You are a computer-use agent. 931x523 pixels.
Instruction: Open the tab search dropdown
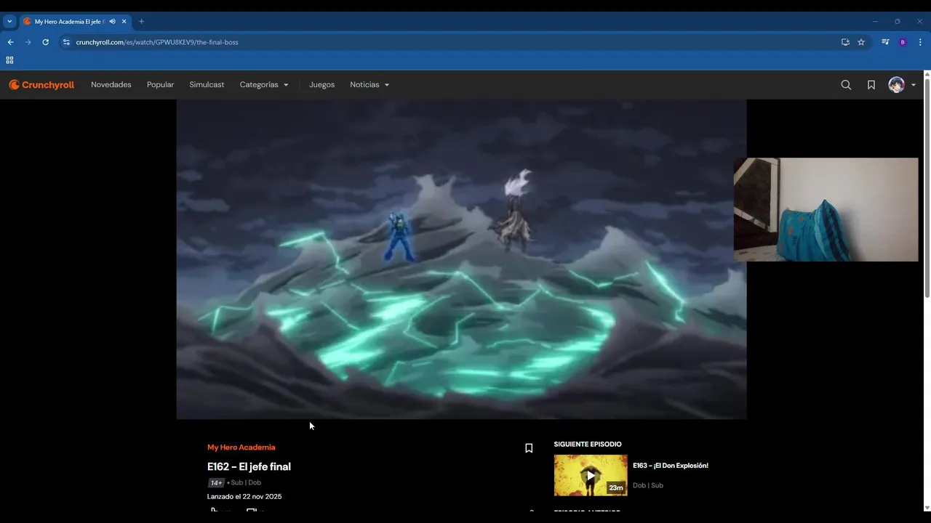point(9,22)
